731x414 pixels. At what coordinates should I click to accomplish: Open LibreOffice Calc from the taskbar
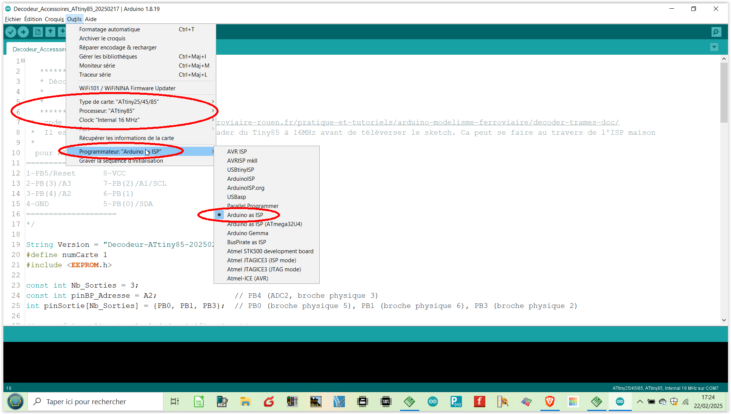tap(199, 402)
